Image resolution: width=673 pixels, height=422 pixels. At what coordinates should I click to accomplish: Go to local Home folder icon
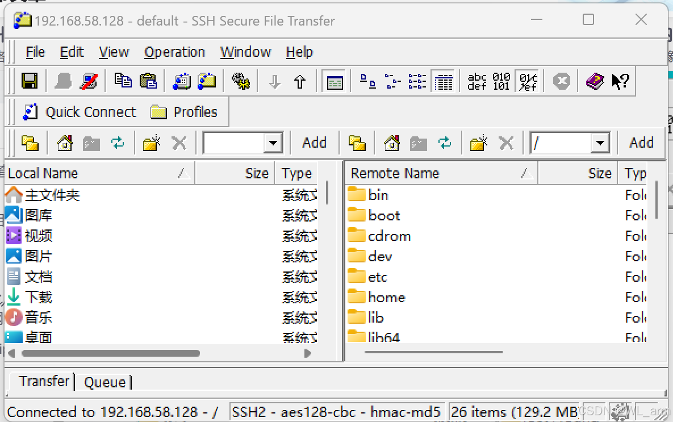[x=65, y=143]
